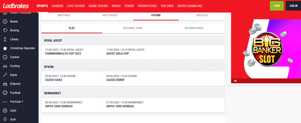Select the Formula 1 car icon
Viewport: 301px width, 123px height.
click(x=5, y=102)
